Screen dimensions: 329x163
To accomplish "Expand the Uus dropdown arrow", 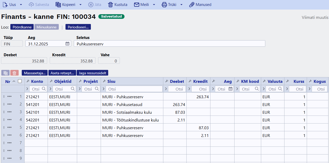I will (x=21, y=5).
